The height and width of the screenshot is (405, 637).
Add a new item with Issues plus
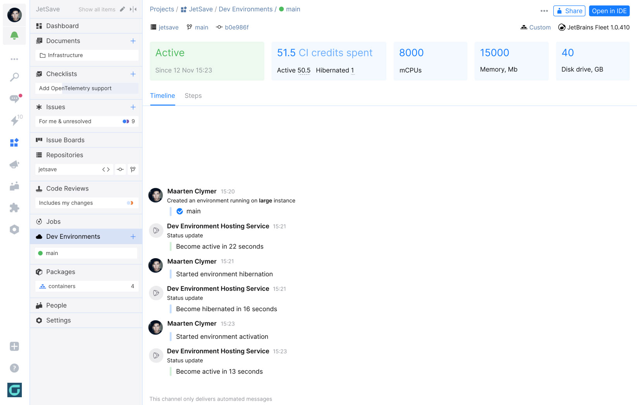133,107
